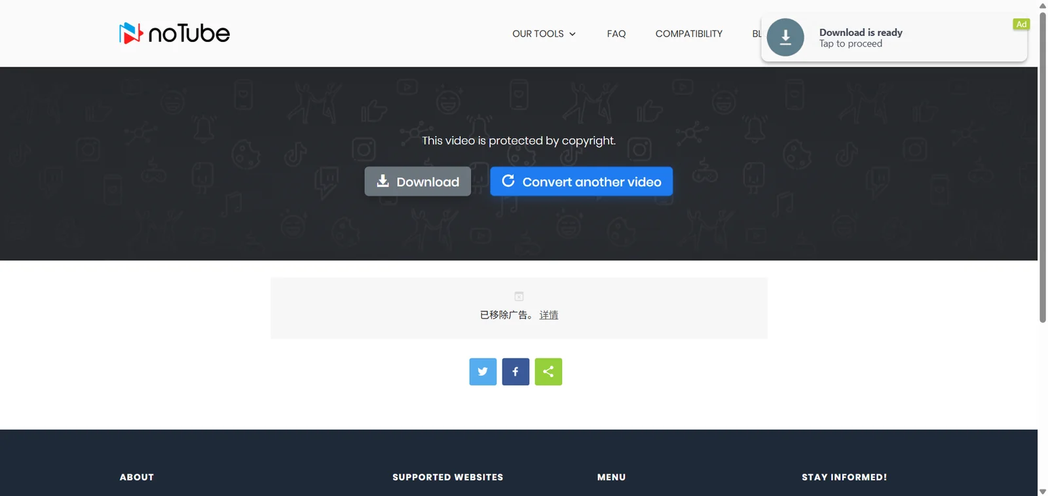Click the scrollbar up arrow
Viewport: 1048px width, 496px height.
tap(1043, 5)
